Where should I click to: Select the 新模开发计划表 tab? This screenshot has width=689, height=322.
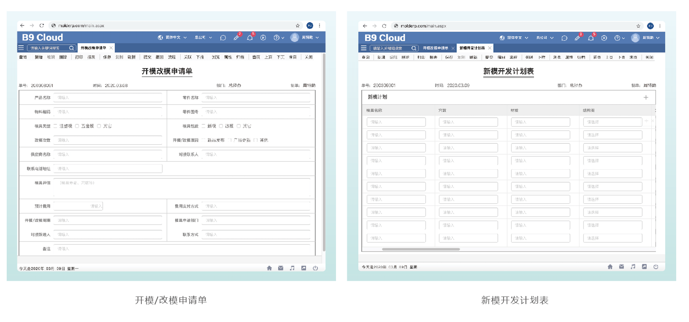coord(472,48)
